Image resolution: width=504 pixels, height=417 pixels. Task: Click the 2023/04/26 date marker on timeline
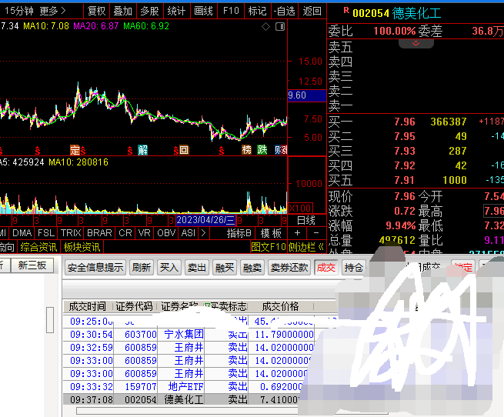[x=205, y=220]
